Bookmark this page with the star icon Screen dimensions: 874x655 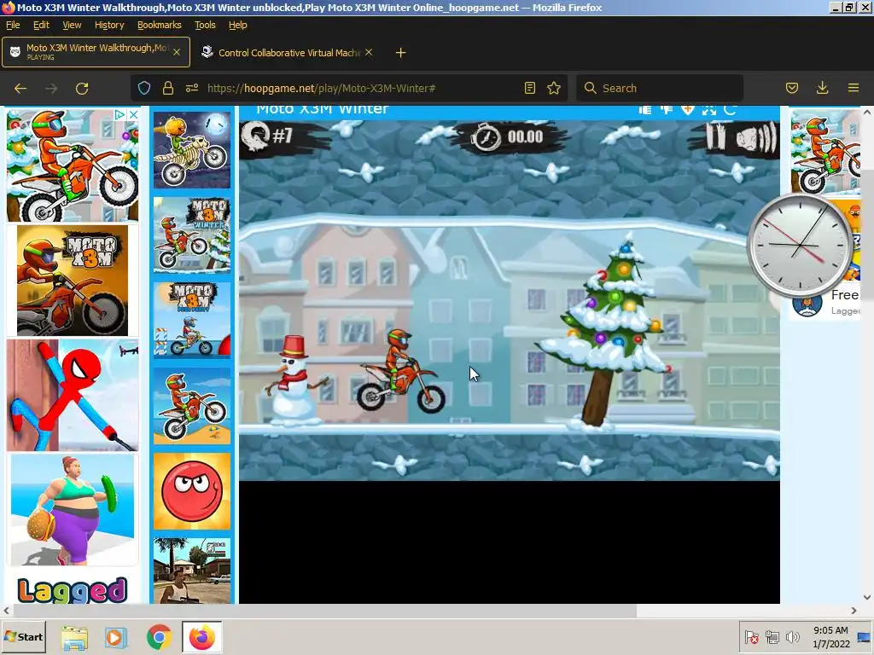coord(553,88)
